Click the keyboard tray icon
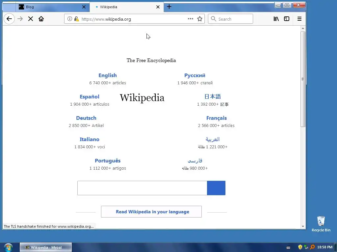 coord(288,247)
